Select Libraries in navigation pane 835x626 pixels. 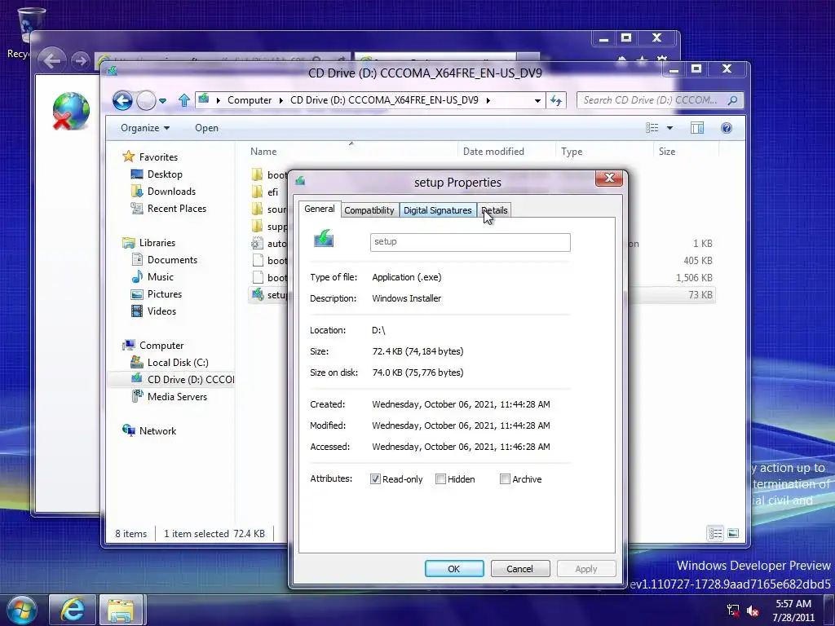coord(157,242)
